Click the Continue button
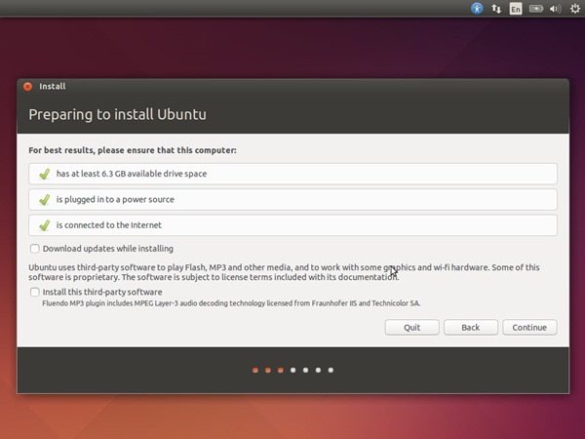The width and height of the screenshot is (585, 439). tap(529, 328)
